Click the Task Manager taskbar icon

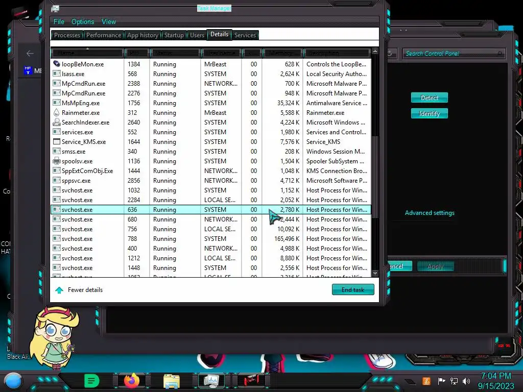pos(211,381)
